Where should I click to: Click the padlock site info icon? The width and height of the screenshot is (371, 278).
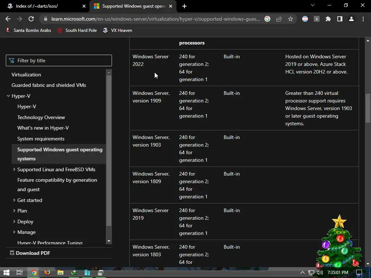pos(46,19)
